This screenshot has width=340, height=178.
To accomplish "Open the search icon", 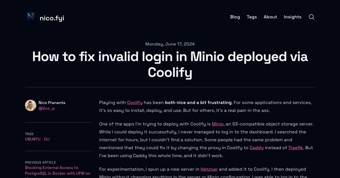I will coord(312,17).
